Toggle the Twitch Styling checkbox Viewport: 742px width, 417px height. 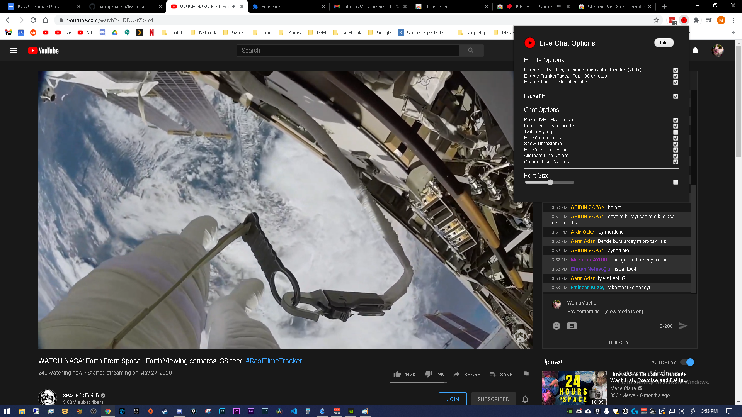(676, 132)
